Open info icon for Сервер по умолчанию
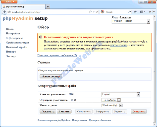 pos(75,100)
